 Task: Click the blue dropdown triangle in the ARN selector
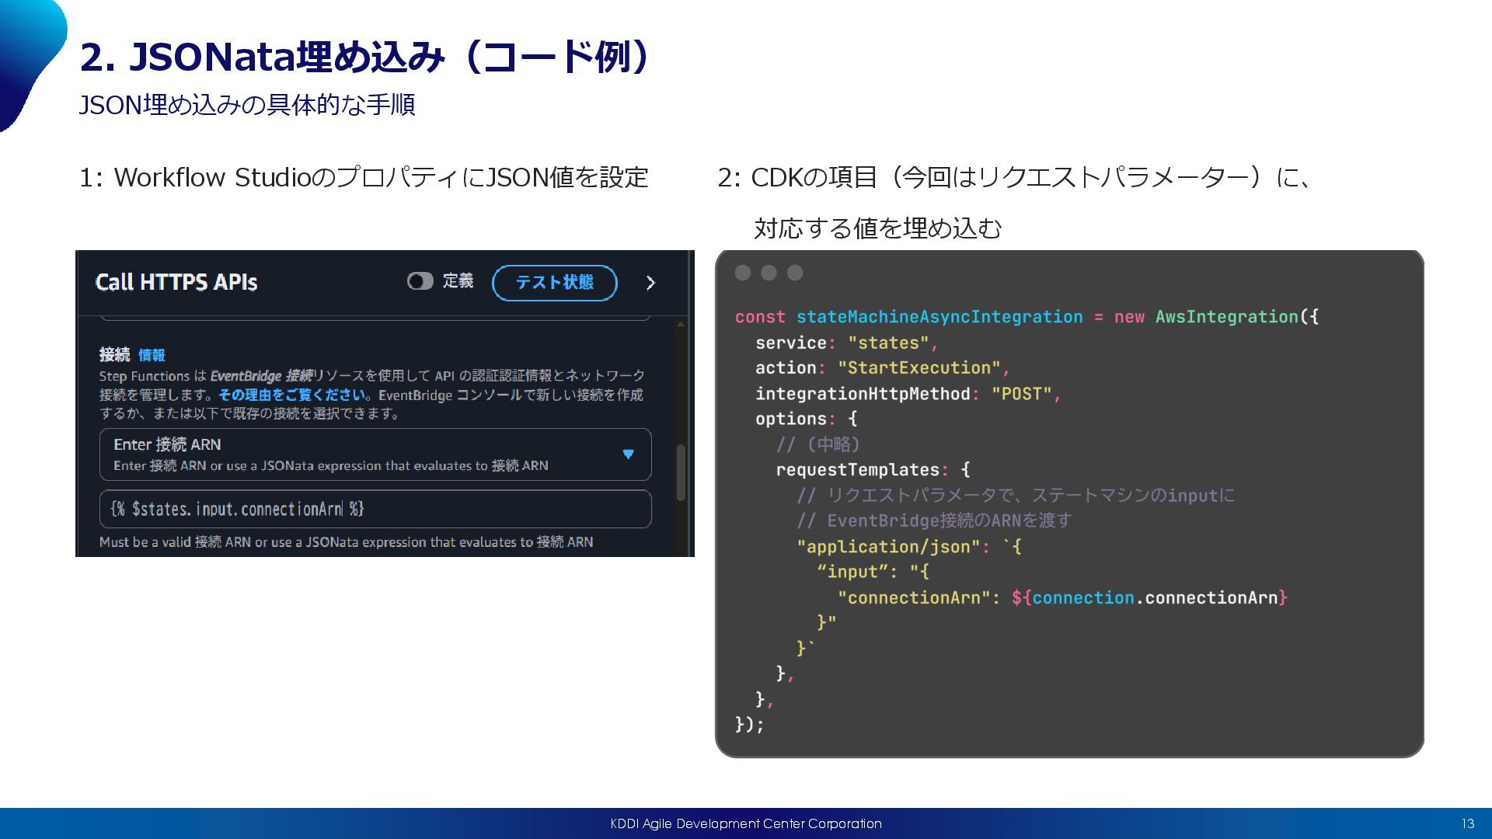(628, 454)
